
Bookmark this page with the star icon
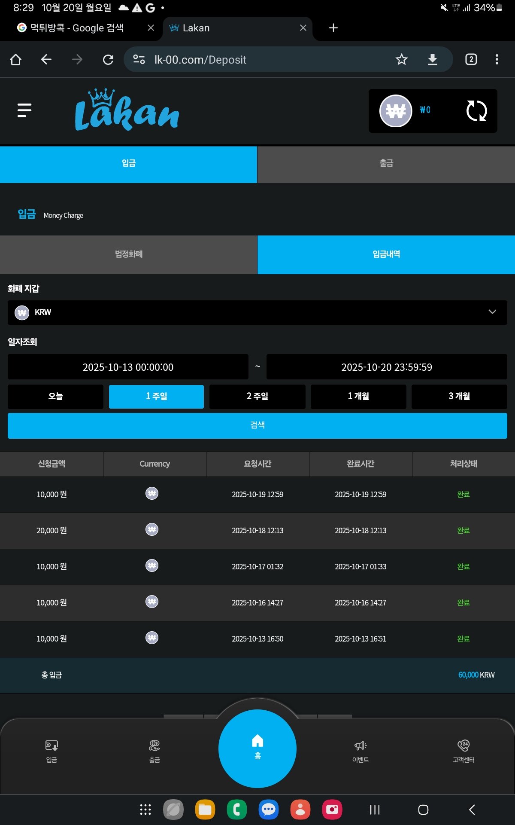(401, 59)
